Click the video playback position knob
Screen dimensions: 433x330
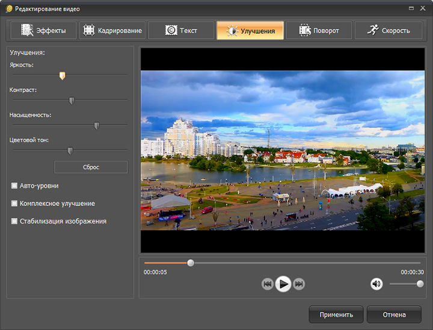point(191,263)
